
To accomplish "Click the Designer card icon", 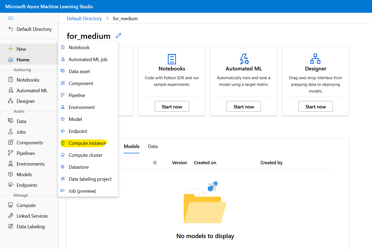I will 315,59.
